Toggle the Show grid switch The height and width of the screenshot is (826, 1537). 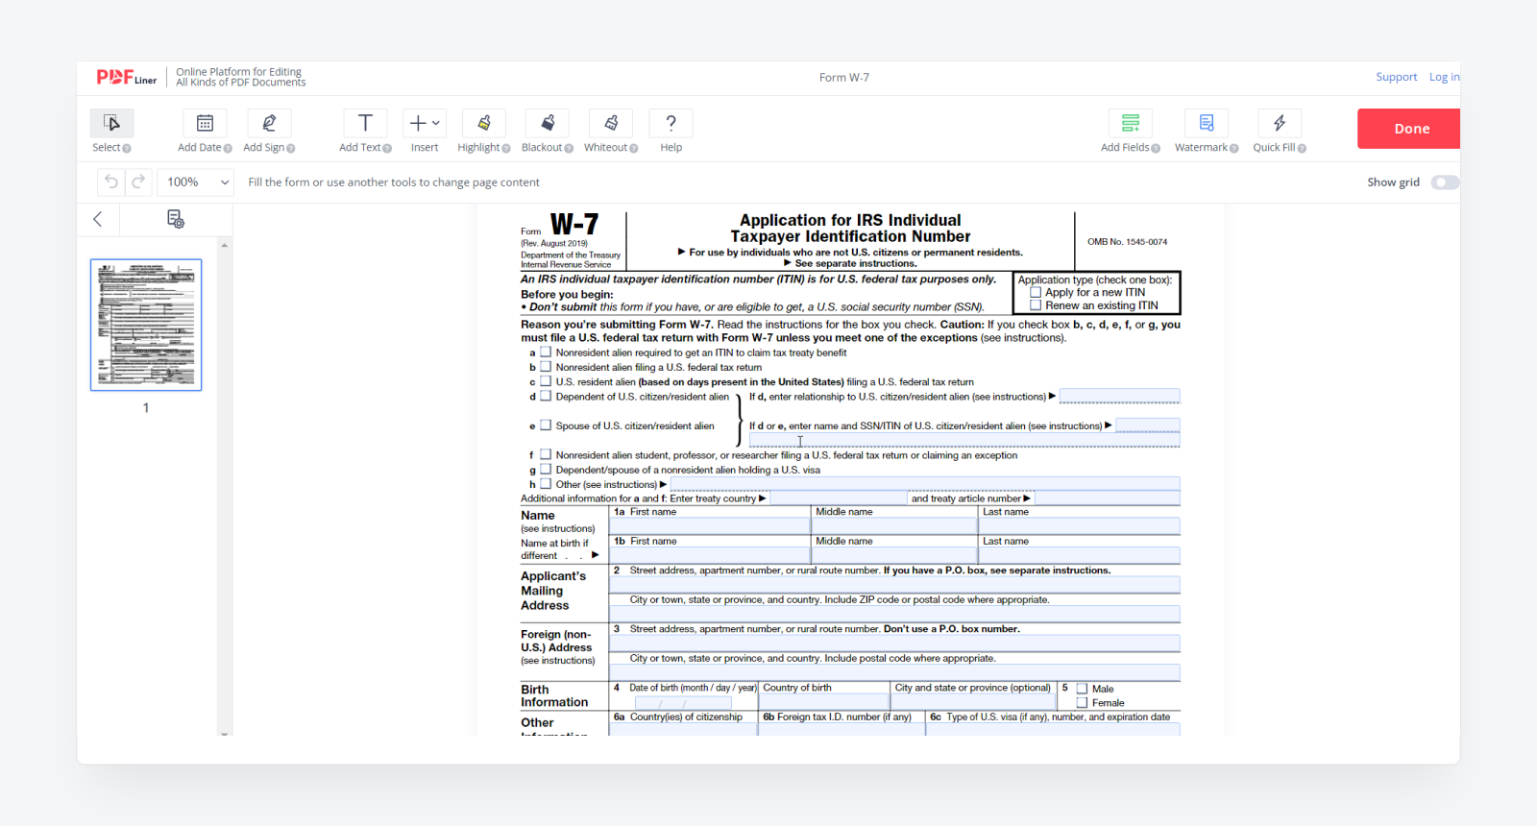(1444, 182)
